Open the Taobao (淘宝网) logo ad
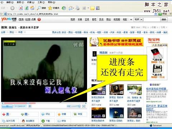This screenshot has height=129, width=172. point(154,40)
